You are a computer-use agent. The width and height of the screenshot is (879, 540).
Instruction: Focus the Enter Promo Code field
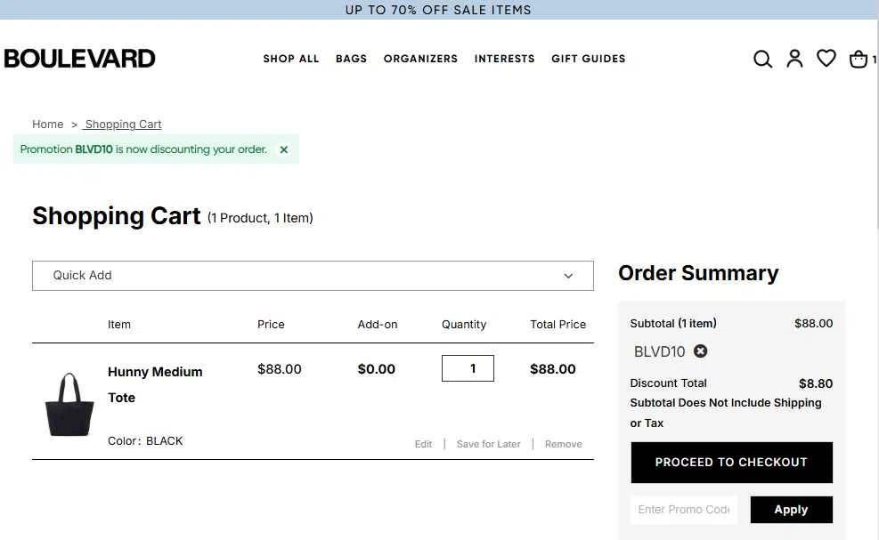click(684, 510)
